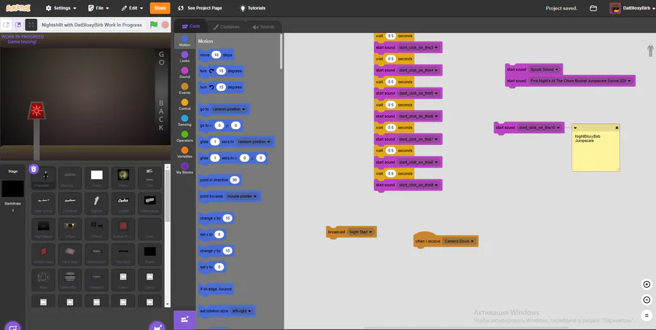Click the block palette scrollbar
656x330 pixels.
(281, 52)
